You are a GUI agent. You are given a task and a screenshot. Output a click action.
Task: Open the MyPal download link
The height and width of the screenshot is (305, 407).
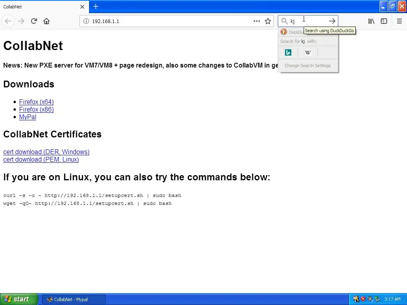pos(27,117)
